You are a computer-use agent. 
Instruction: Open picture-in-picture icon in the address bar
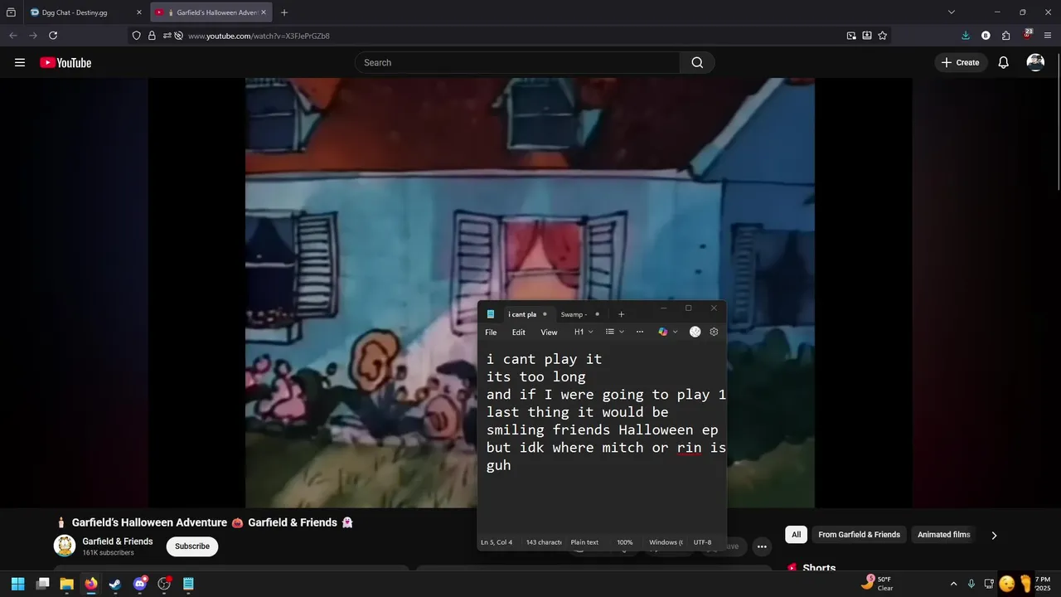(851, 36)
